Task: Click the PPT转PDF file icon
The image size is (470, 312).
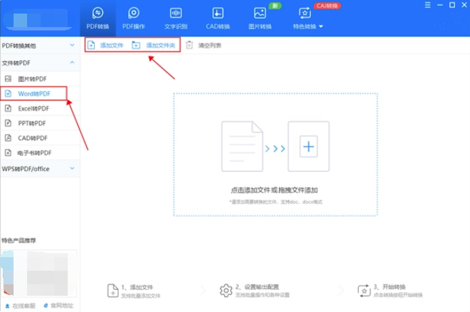Action: click(8, 123)
